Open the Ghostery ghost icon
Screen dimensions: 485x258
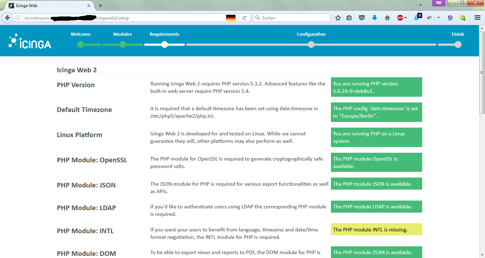pos(418,17)
